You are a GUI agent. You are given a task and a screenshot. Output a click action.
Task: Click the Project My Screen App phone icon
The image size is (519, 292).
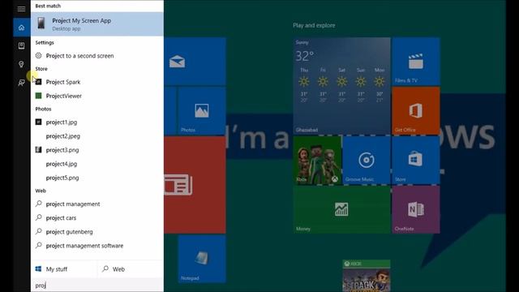[41, 24]
